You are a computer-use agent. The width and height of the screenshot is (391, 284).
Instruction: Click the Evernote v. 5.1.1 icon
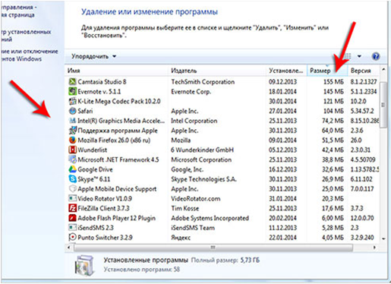pyautogui.click(x=72, y=91)
